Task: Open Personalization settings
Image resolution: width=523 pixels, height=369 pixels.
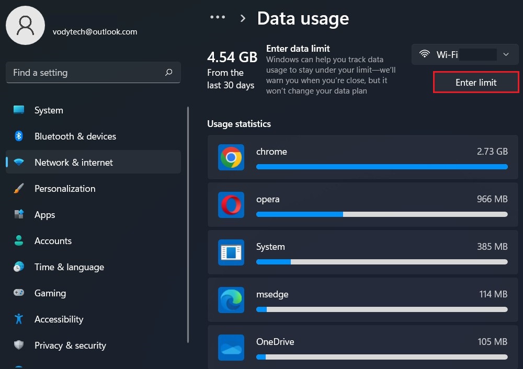Action: (x=65, y=189)
